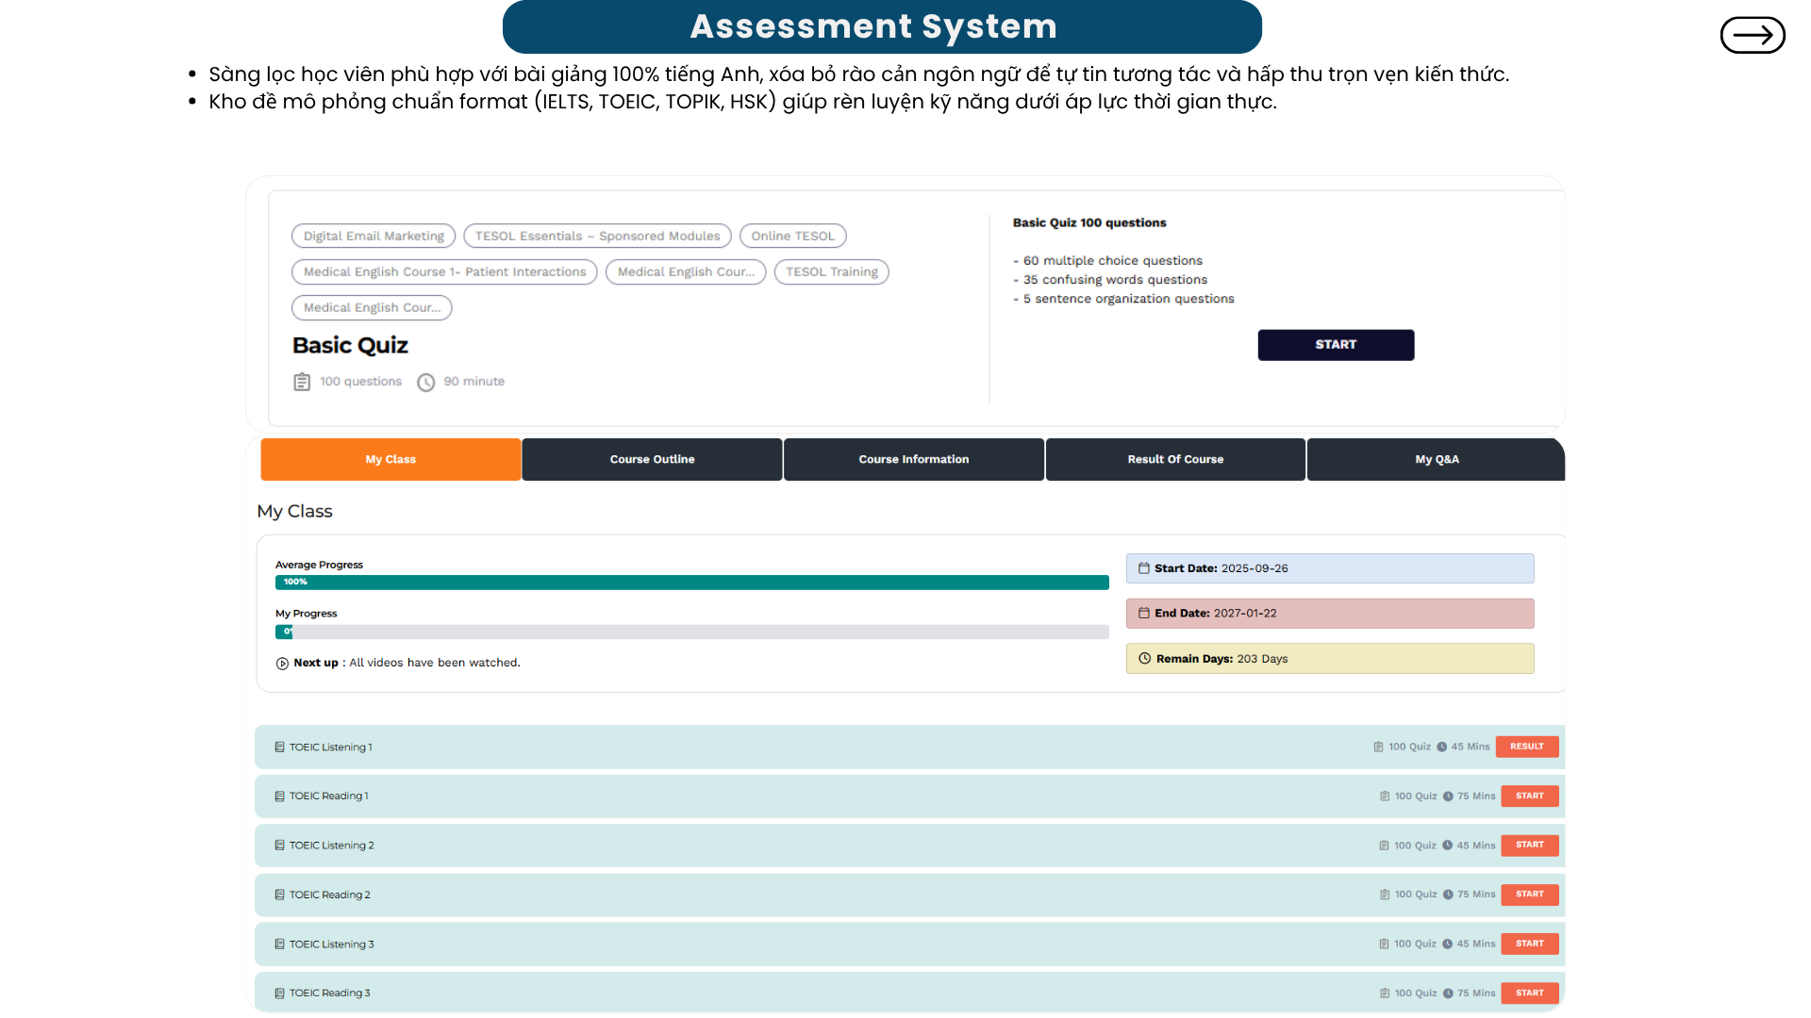Click the next arrow icon at top right
The image size is (1811, 1018).
pyautogui.click(x=1753, y=36)
